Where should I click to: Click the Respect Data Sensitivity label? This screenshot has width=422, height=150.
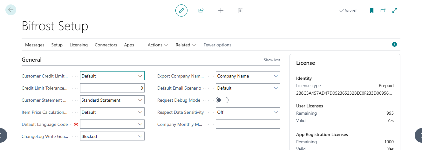180,112
